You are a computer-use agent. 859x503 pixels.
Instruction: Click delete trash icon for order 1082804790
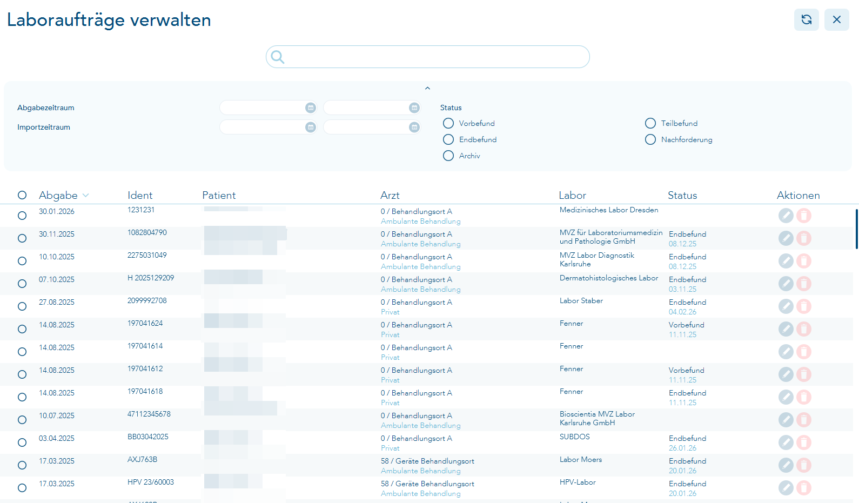pyautogui.click(x=804, y=238)
